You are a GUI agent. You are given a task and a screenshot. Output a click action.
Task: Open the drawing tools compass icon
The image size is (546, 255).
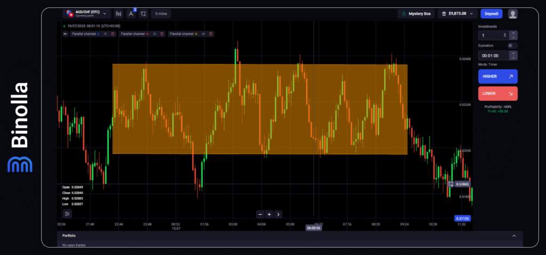[x=131, y=14]
